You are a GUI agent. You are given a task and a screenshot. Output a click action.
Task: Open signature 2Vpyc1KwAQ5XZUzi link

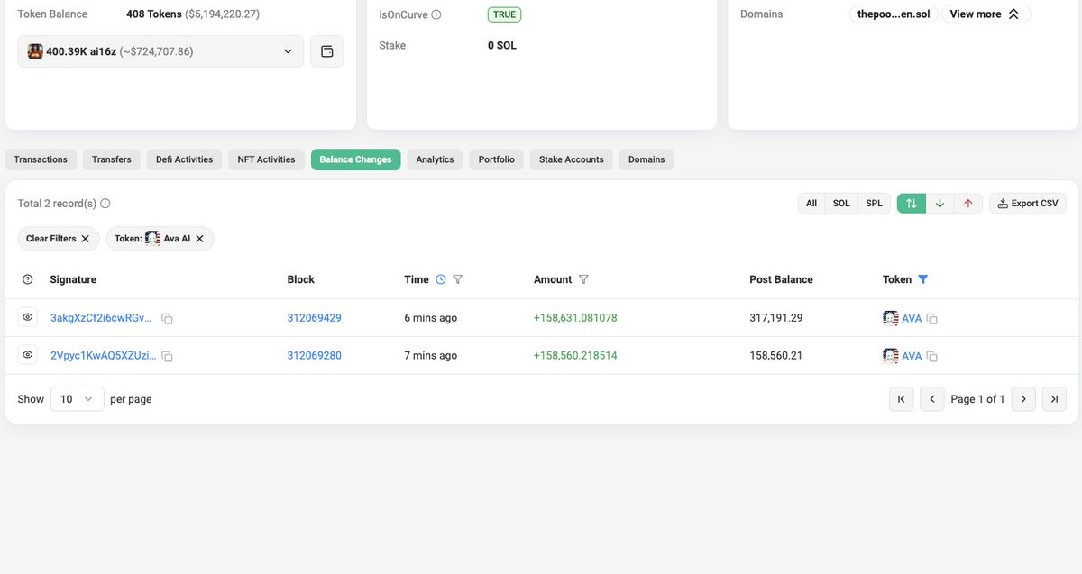tap(104, 356)
